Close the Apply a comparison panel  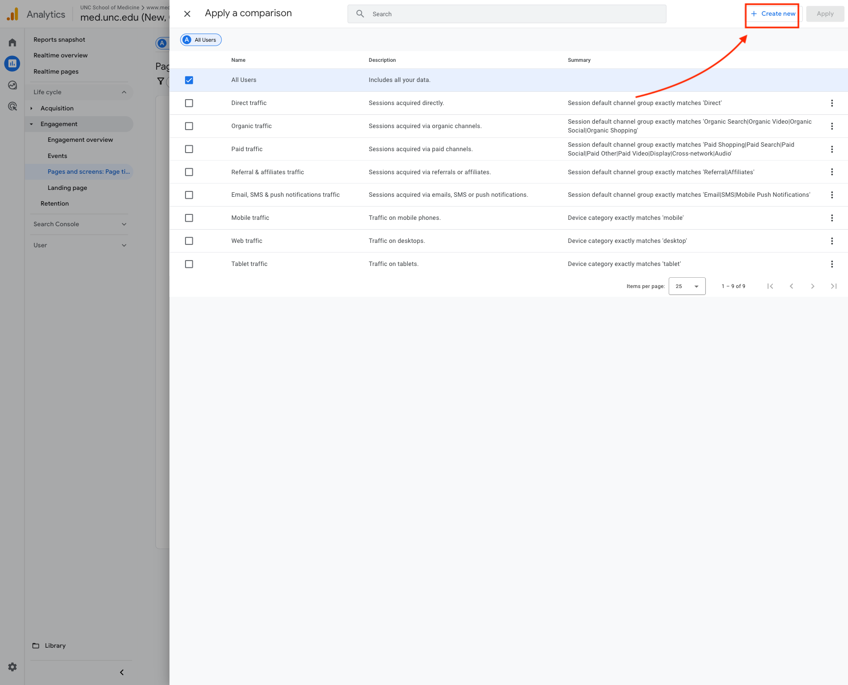(187, 14)
